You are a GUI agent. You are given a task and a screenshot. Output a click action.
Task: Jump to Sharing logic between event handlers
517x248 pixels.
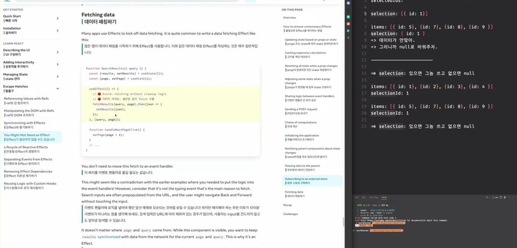coord(310,98)
